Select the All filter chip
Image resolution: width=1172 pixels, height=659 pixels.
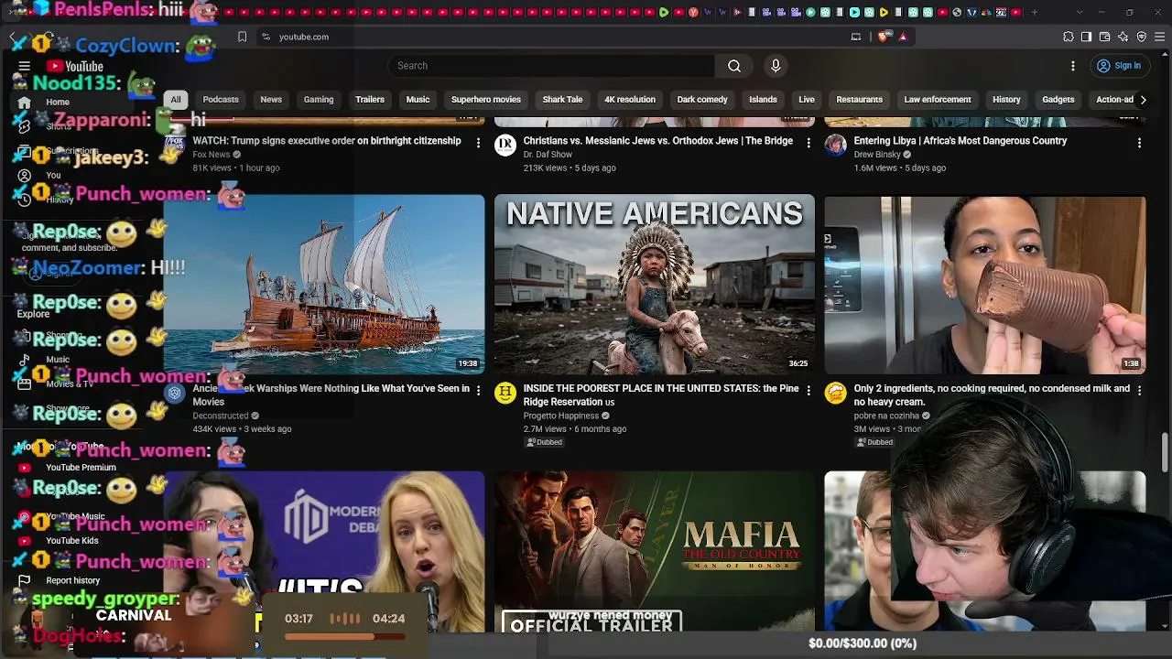pyautogui.click(x=176, y=100)
